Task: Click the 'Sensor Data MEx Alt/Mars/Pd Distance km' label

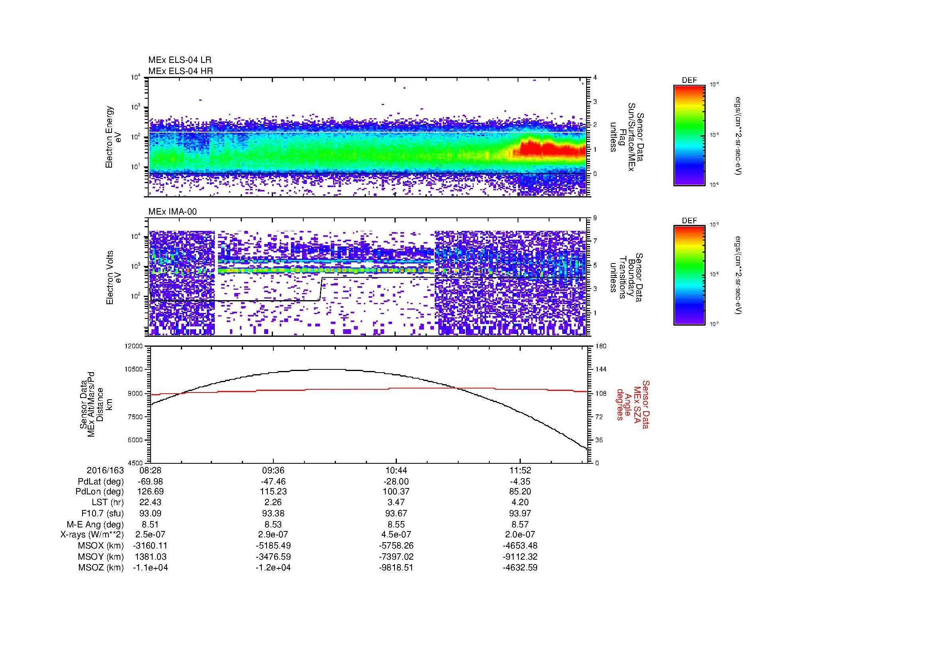Action: [96, 404]
